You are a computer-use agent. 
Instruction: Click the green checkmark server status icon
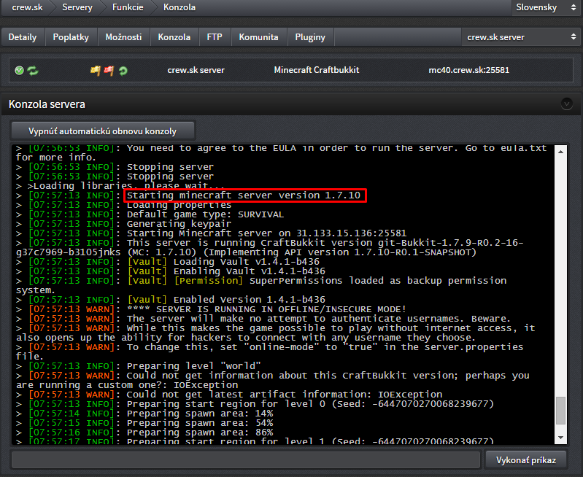tap(19, 70)
